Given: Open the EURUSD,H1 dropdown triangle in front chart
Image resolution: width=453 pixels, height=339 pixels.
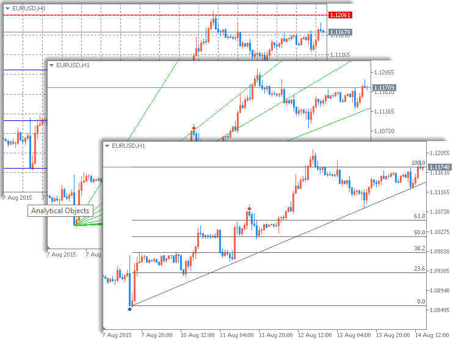Looking at the screenshot, I should click(107, 146).
